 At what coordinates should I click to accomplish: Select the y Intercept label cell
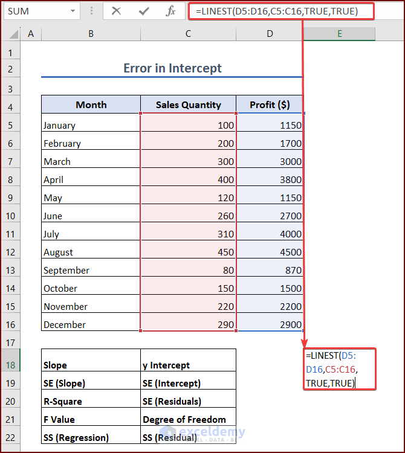pyautogui.click(x=188, y=365)
